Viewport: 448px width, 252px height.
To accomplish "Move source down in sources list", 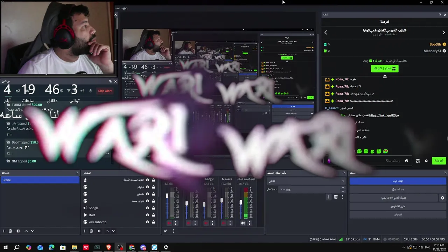I will coord(113,231).
